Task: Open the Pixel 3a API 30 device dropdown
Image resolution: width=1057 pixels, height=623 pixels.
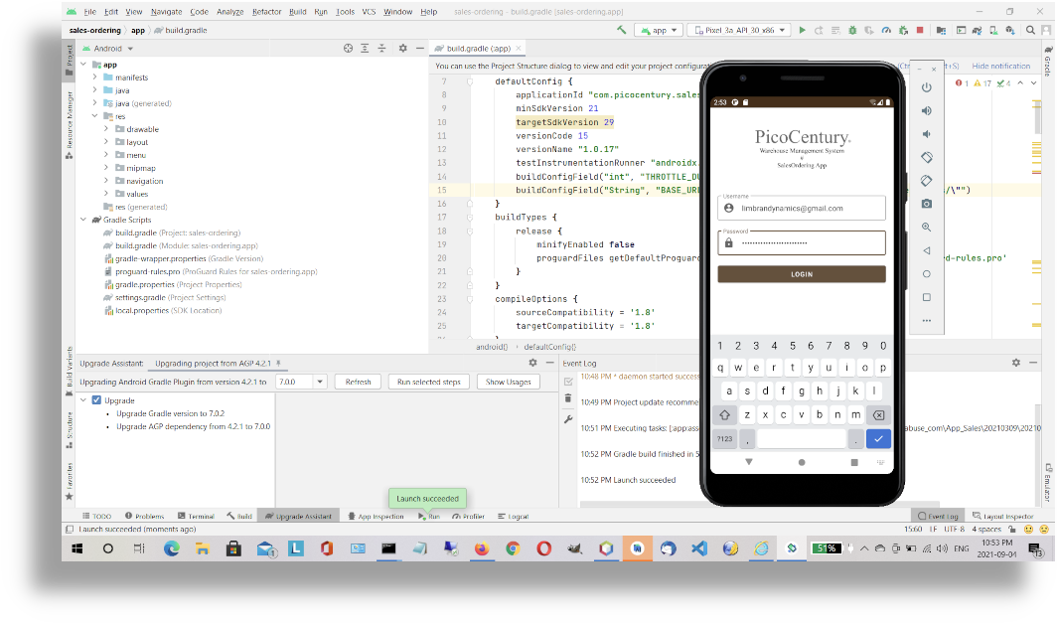Action: click(x=739, y=31)
